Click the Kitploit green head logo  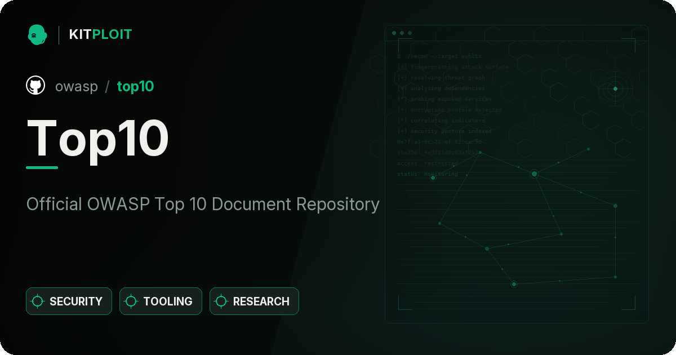(x=37, y=34)
